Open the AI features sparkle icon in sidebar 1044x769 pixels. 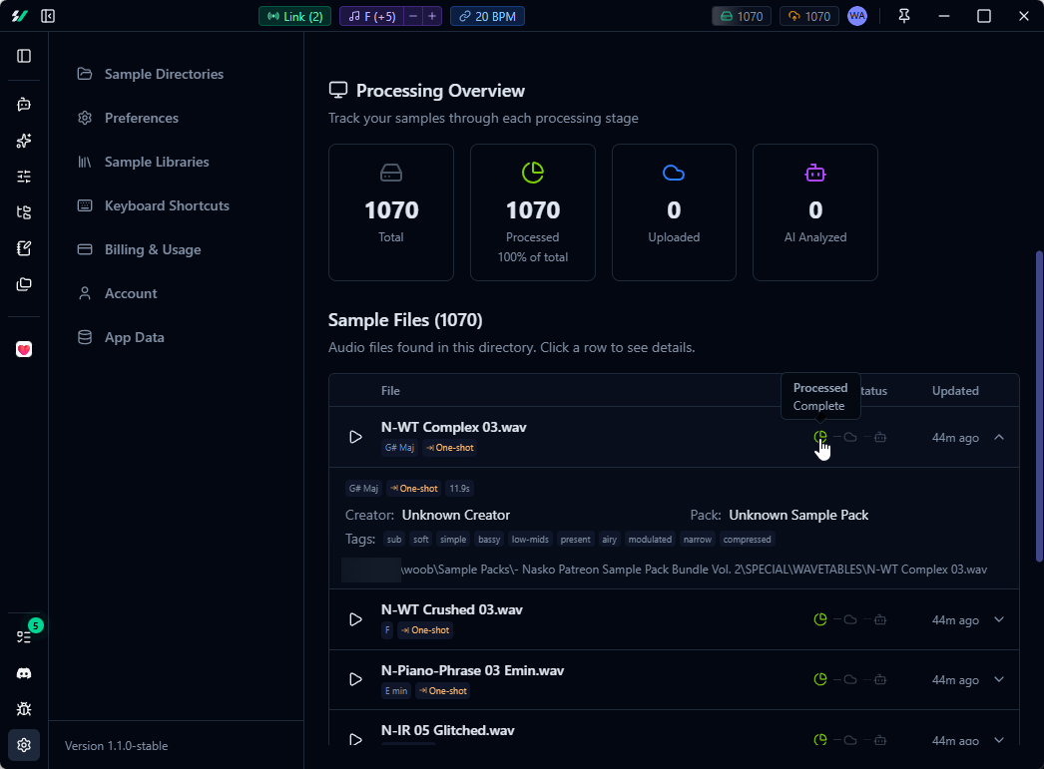[23, 141]
